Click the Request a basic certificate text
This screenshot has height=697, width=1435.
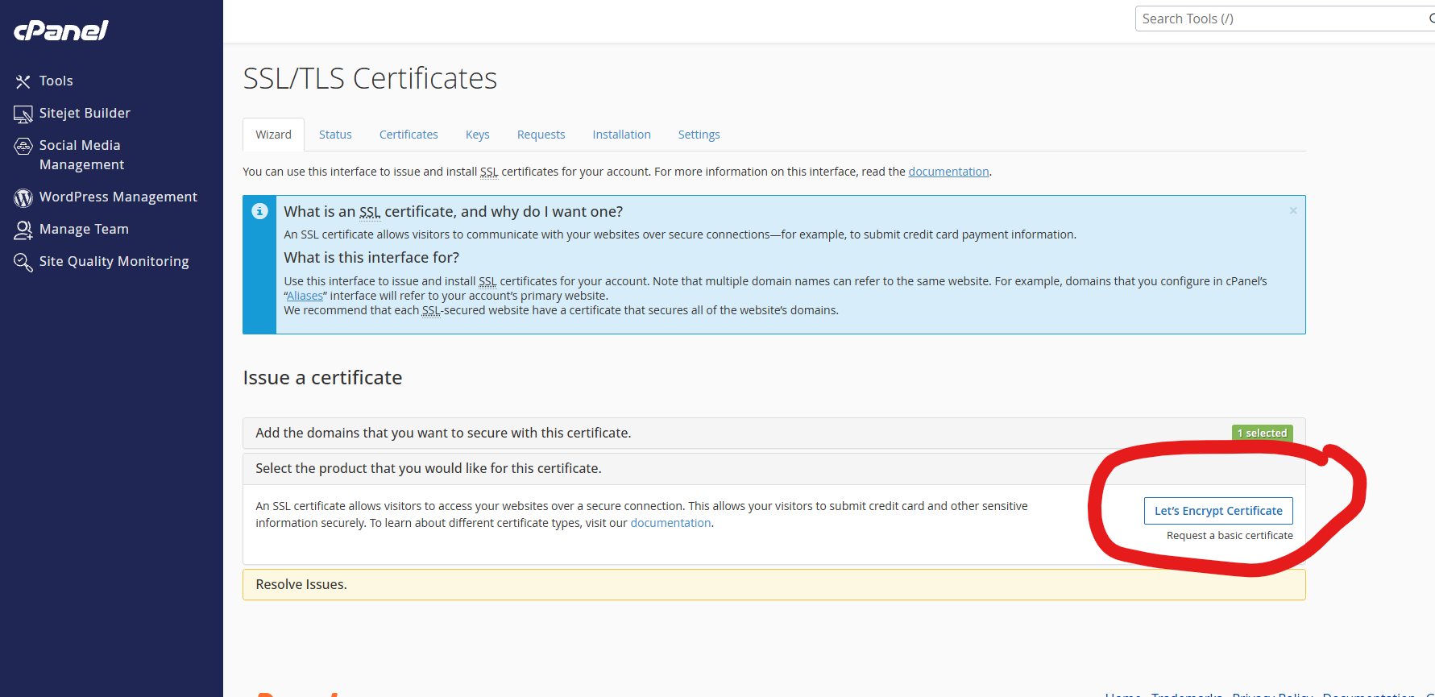pos(1230,536)
